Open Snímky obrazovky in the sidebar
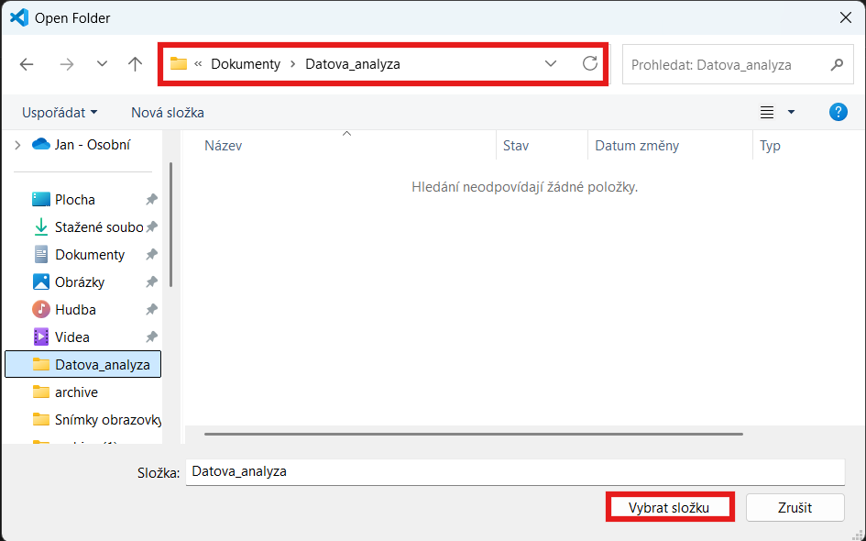Viewport: 866px width, 541px height. tap(96, 420)
